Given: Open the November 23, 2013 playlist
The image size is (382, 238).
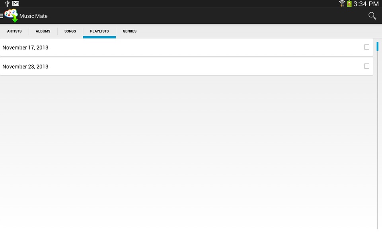Looking at the screenshot, I should 186,66.
